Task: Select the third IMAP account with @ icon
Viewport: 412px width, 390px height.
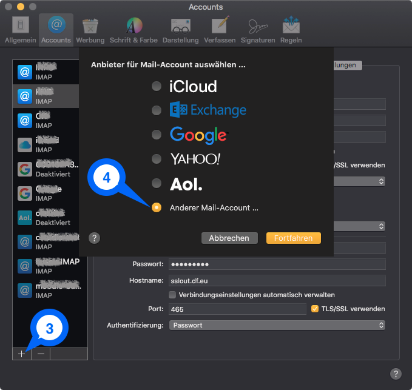Action: click(46, 121)
